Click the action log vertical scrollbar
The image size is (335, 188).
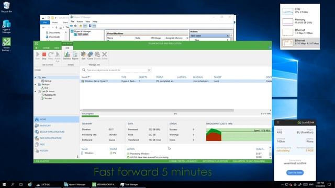click(270, 154)
